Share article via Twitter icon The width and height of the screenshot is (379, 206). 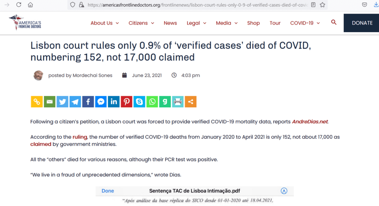click(62, 102)
